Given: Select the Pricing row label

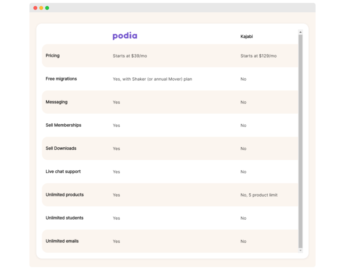Looking at the screenshot, I should tap(53, 56).
